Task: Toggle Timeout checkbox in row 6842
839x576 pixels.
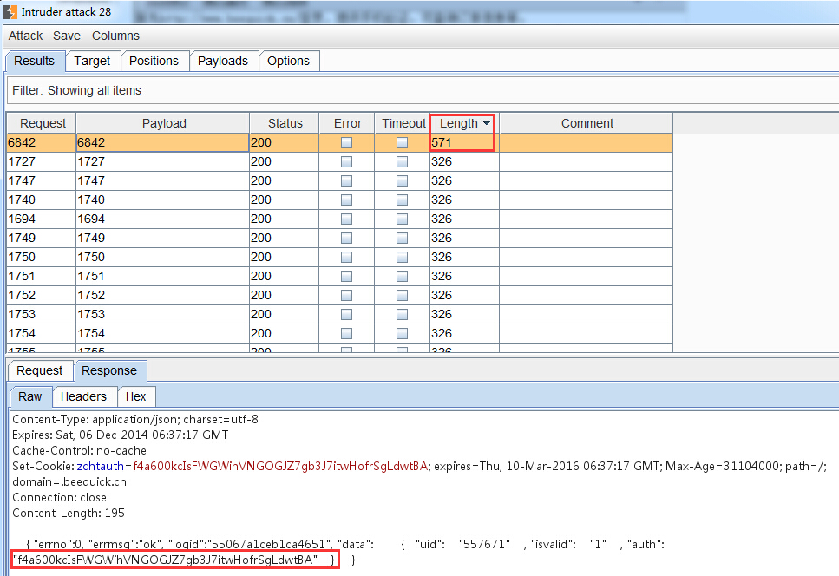Action: coord(402,142)
